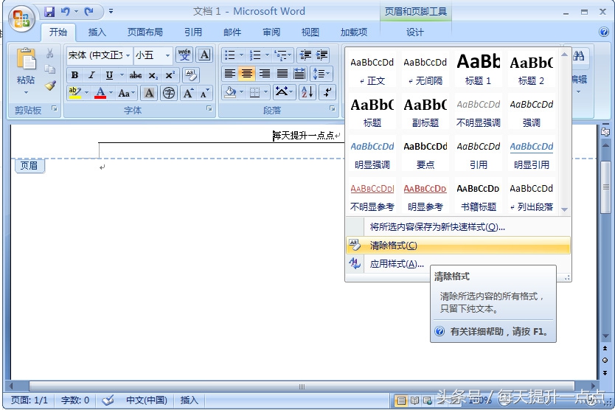Image resolution: width=615 pixels, height=410 pixels.
Task: Expand numbered list options
Action: 268,55
